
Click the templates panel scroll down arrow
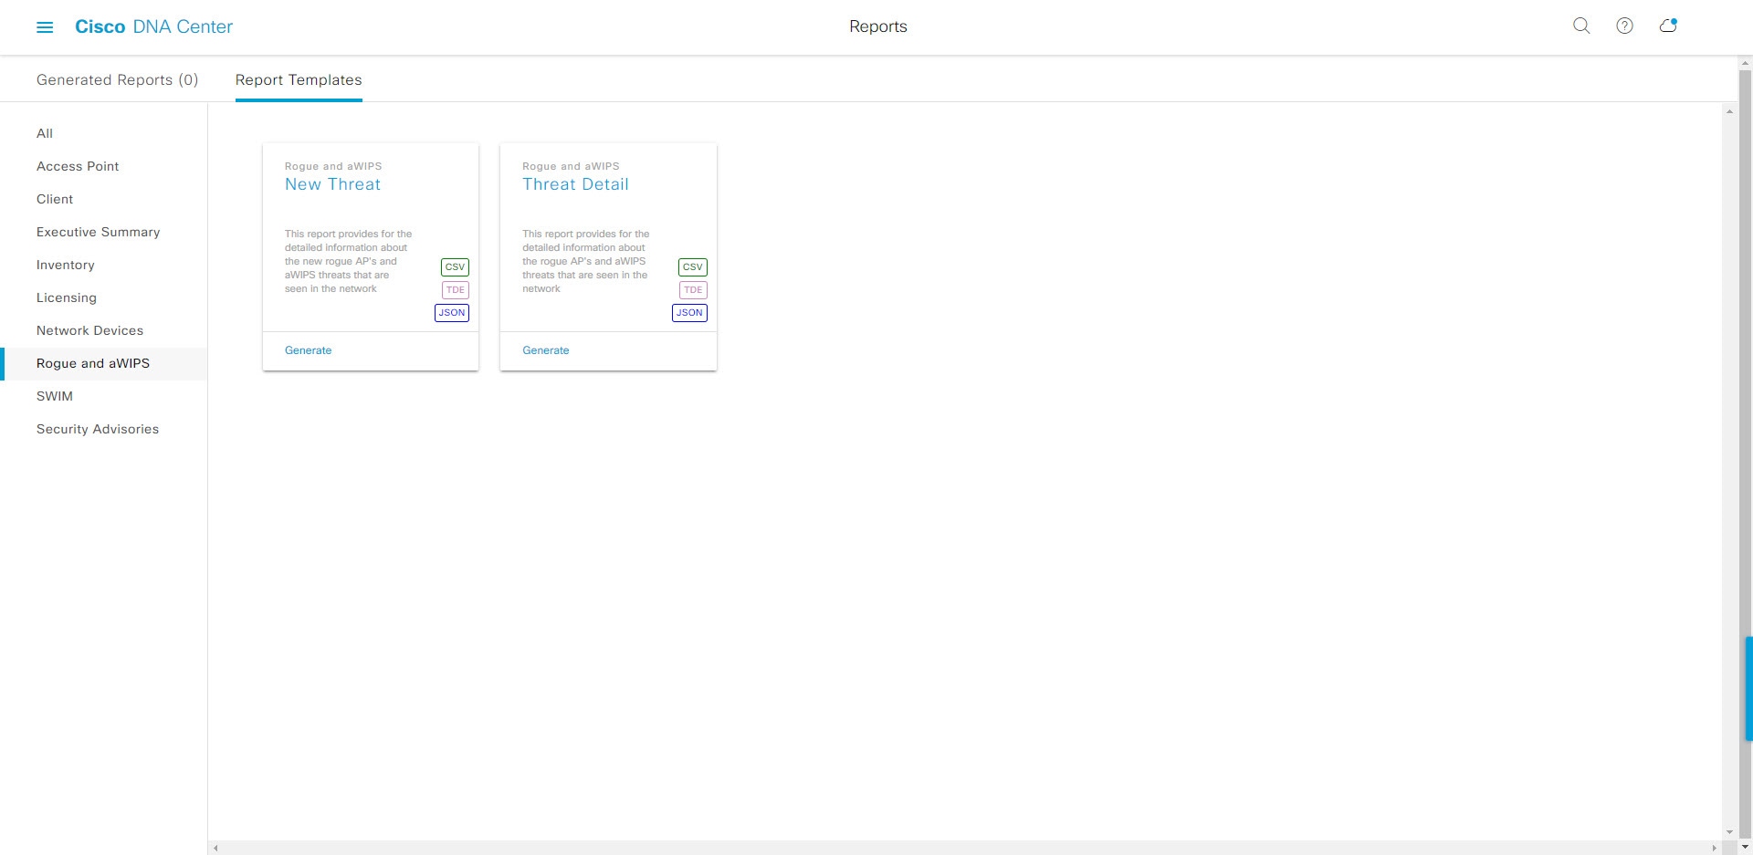point(1729,832)
